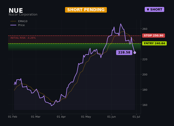Click the 01 Feb date axis label
Screen dimensions: 174x126
13,117
